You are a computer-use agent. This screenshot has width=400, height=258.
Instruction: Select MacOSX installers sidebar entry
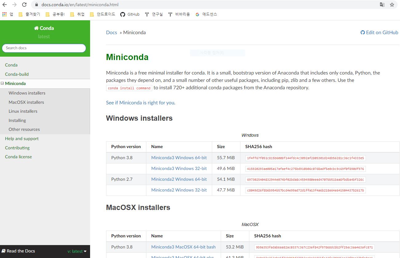26,102
